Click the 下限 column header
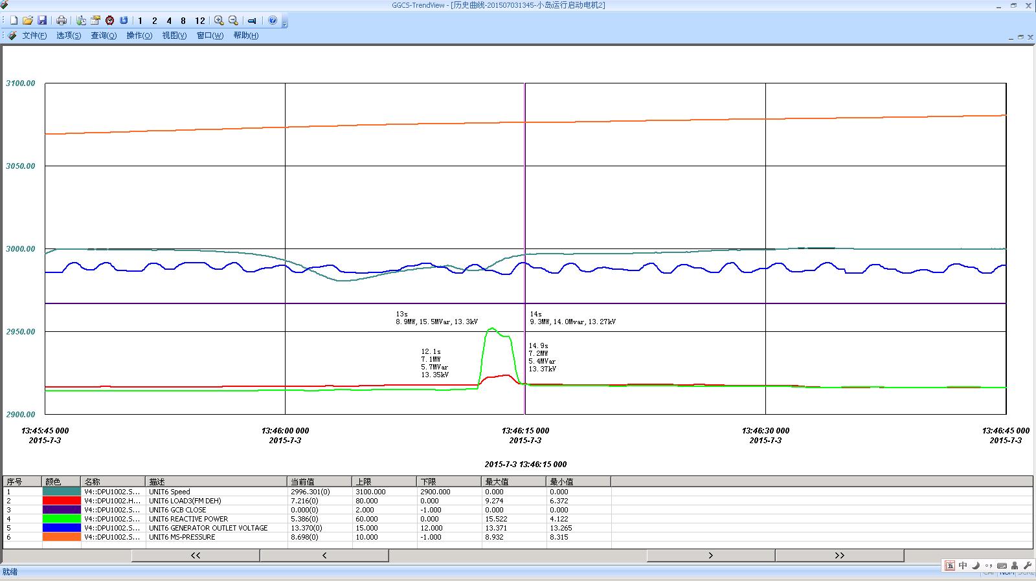This screenshot has width=1036, height=581. (449, 482)
